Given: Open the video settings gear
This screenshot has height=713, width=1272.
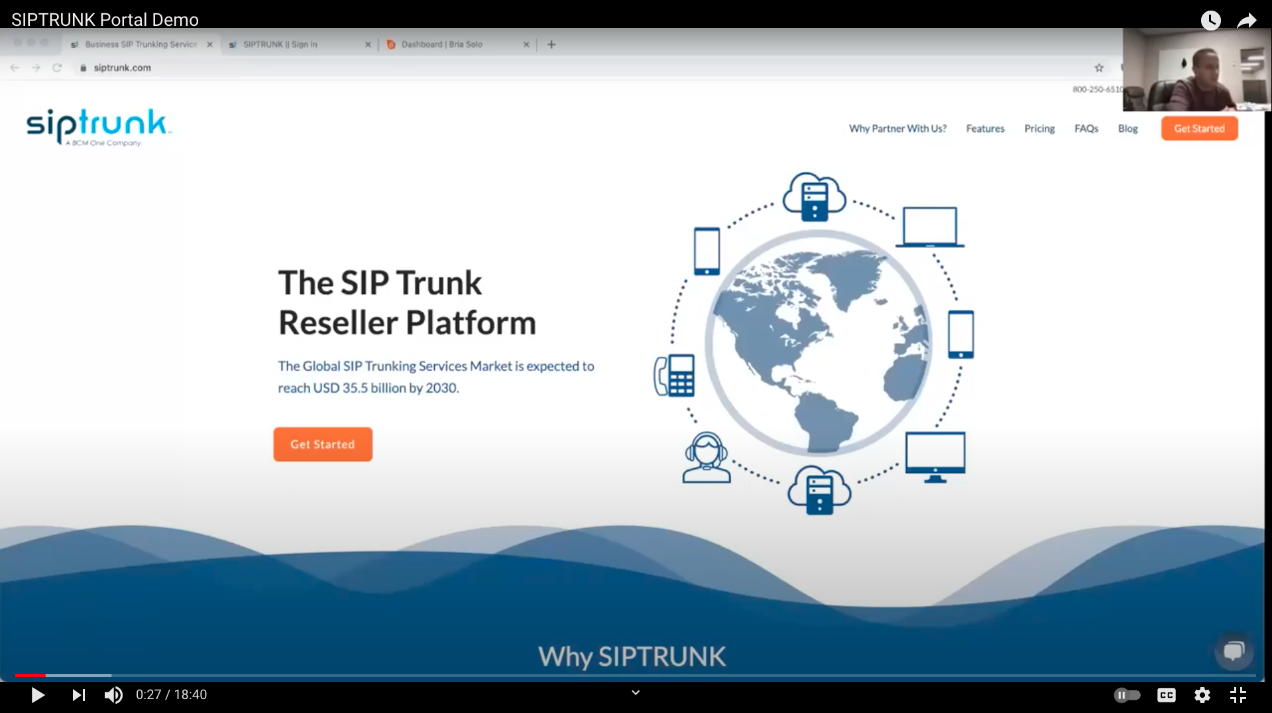Looking at the screenshot, I should tap(1202, 694).
